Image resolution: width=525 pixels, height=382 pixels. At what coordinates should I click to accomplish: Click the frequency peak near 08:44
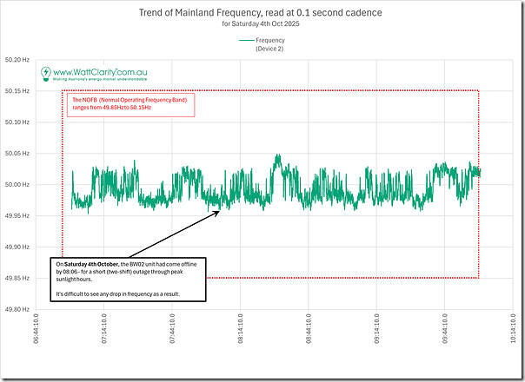[x=277, y=157]
